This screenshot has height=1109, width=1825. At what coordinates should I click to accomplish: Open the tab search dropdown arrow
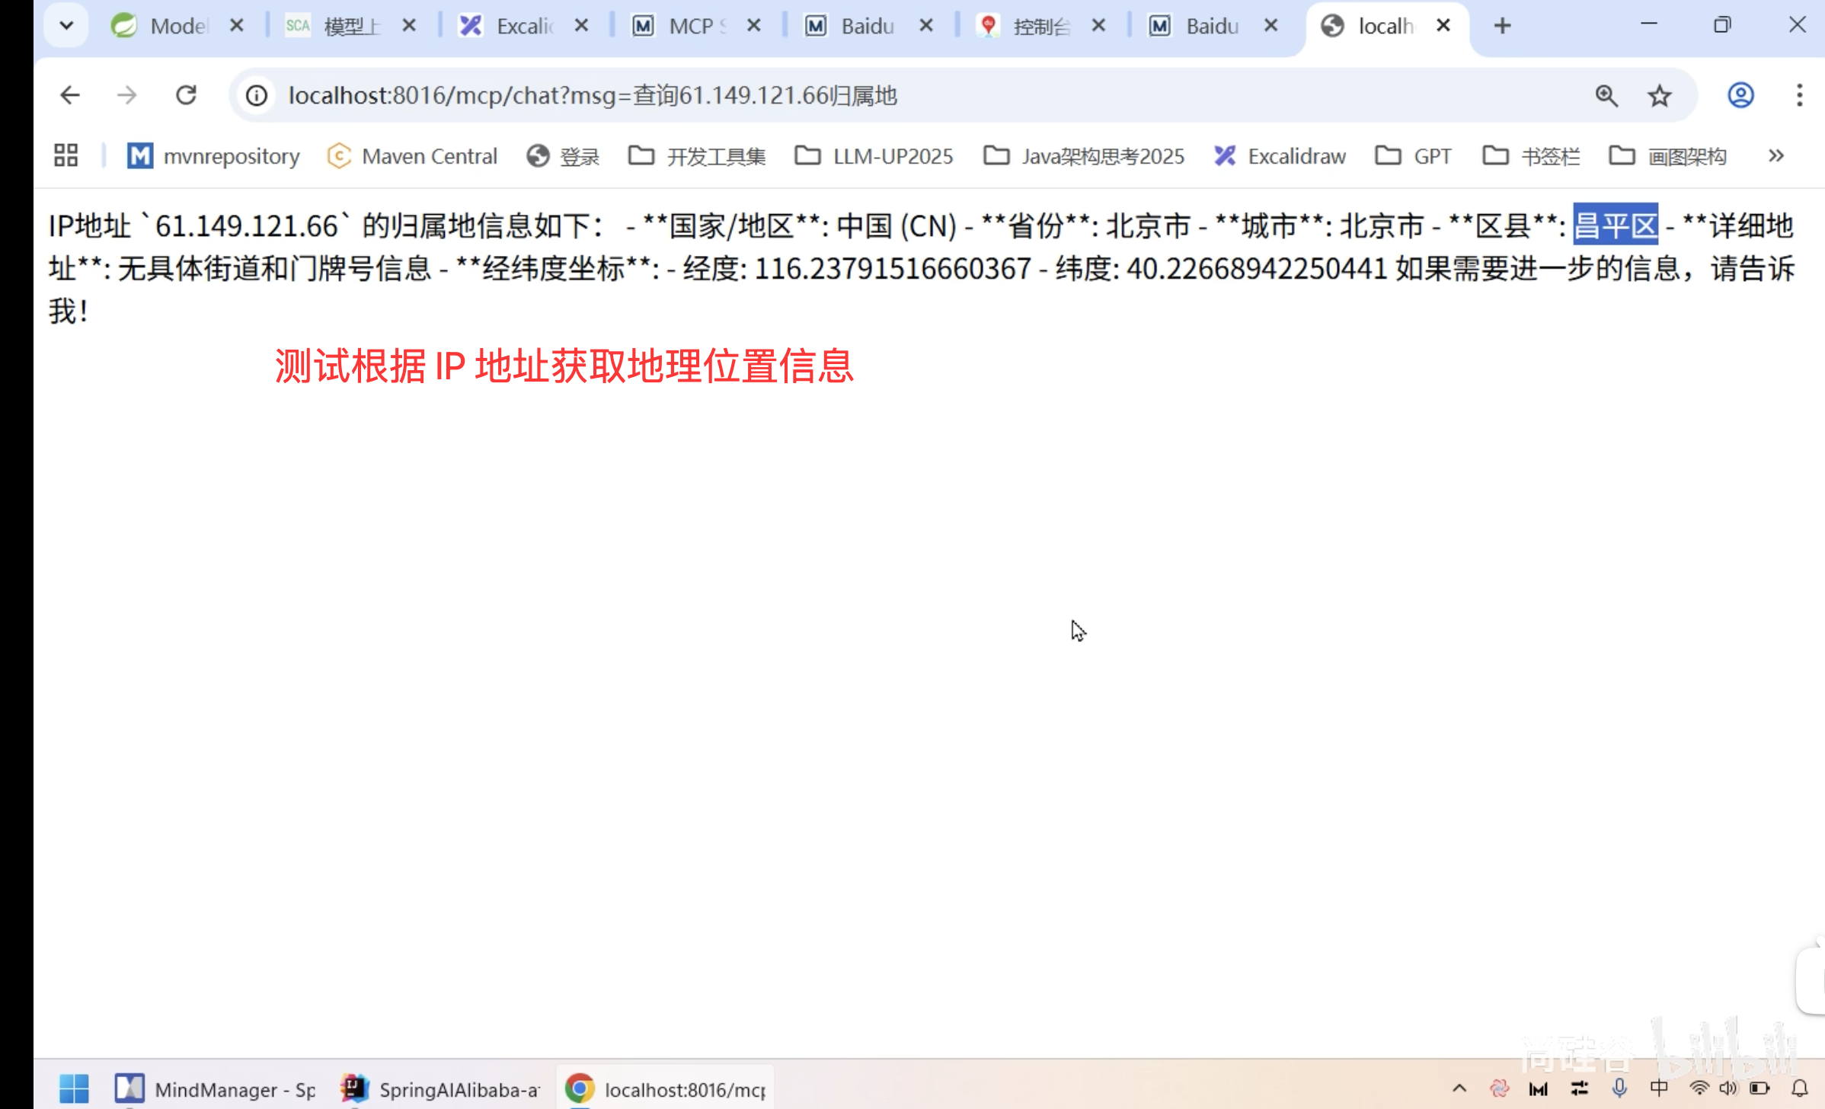click(x=66, y=25)
